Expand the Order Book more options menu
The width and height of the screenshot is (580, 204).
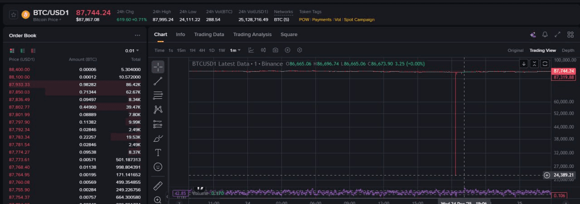click(137, 36)
